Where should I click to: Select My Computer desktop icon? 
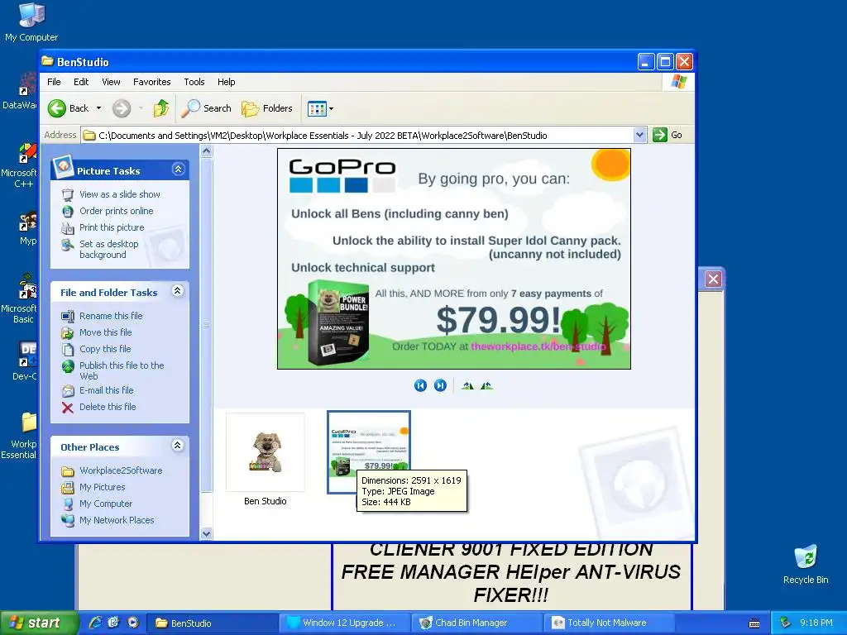[x=31, y=22]
